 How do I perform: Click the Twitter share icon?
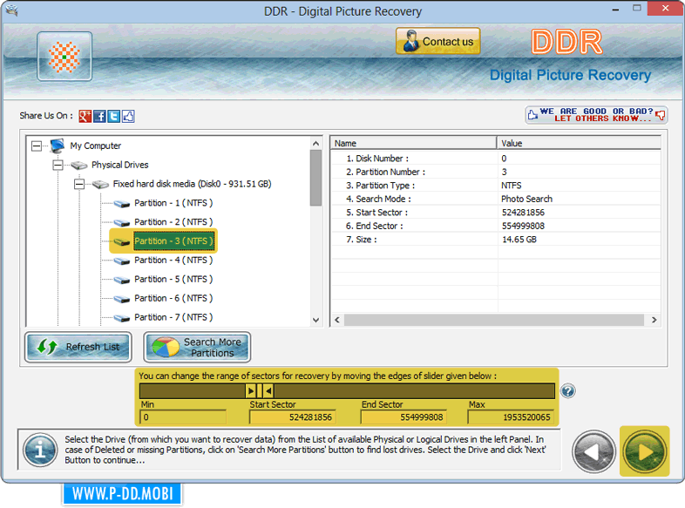click(x=114, y=116)
